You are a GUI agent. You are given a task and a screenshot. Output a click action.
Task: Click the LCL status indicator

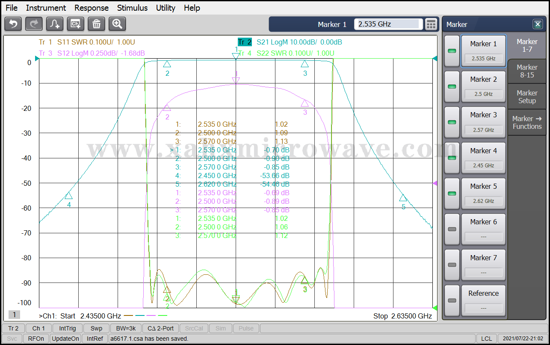click(486, 339)
